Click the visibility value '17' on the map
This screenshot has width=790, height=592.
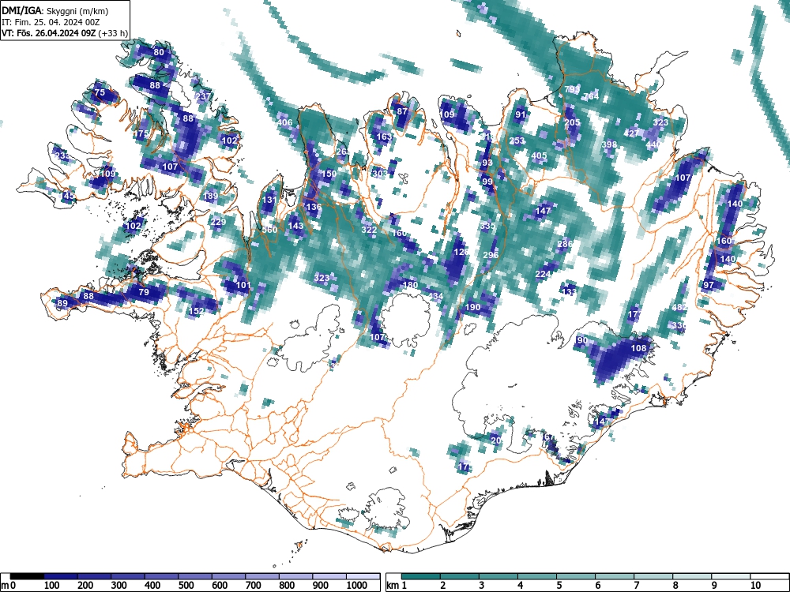464,466
